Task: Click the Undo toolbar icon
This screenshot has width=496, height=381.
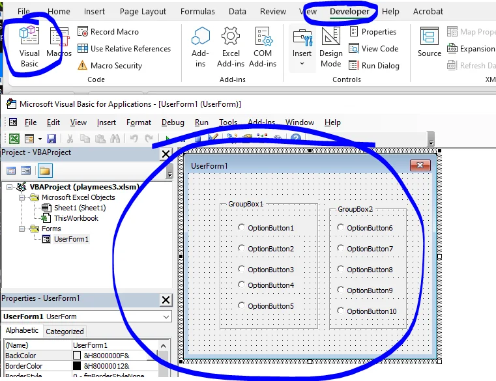Action: (x=134, y=139)
